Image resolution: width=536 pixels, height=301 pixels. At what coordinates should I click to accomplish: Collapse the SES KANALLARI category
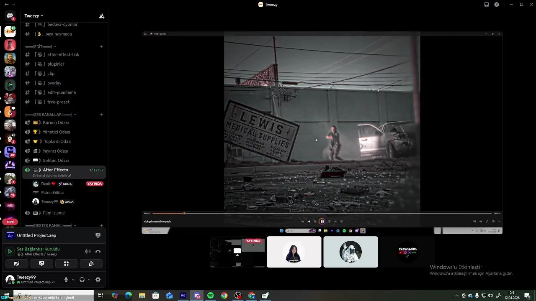pyautogui.click(x=50, y=115)
